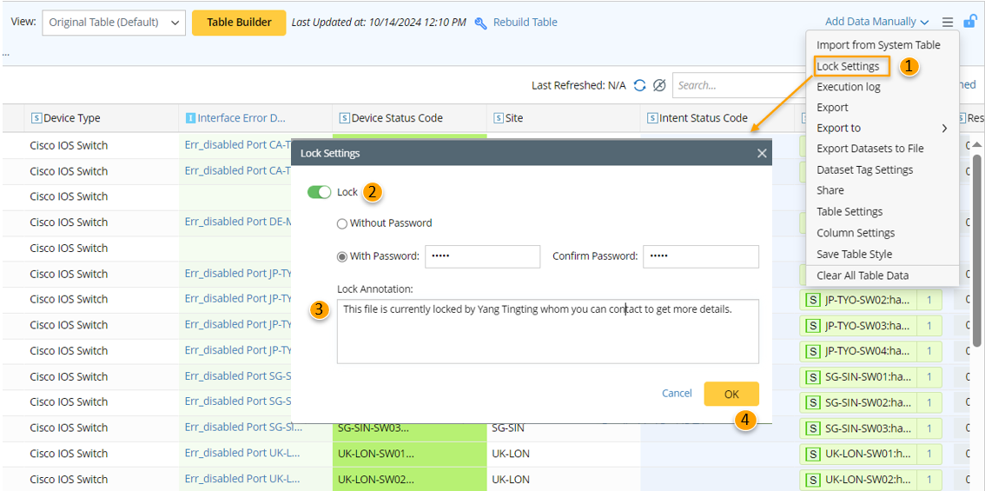Click the crossed-circle icon next to refresh
985x491 pixels.
pyautogui.click(x=659, y=85)
